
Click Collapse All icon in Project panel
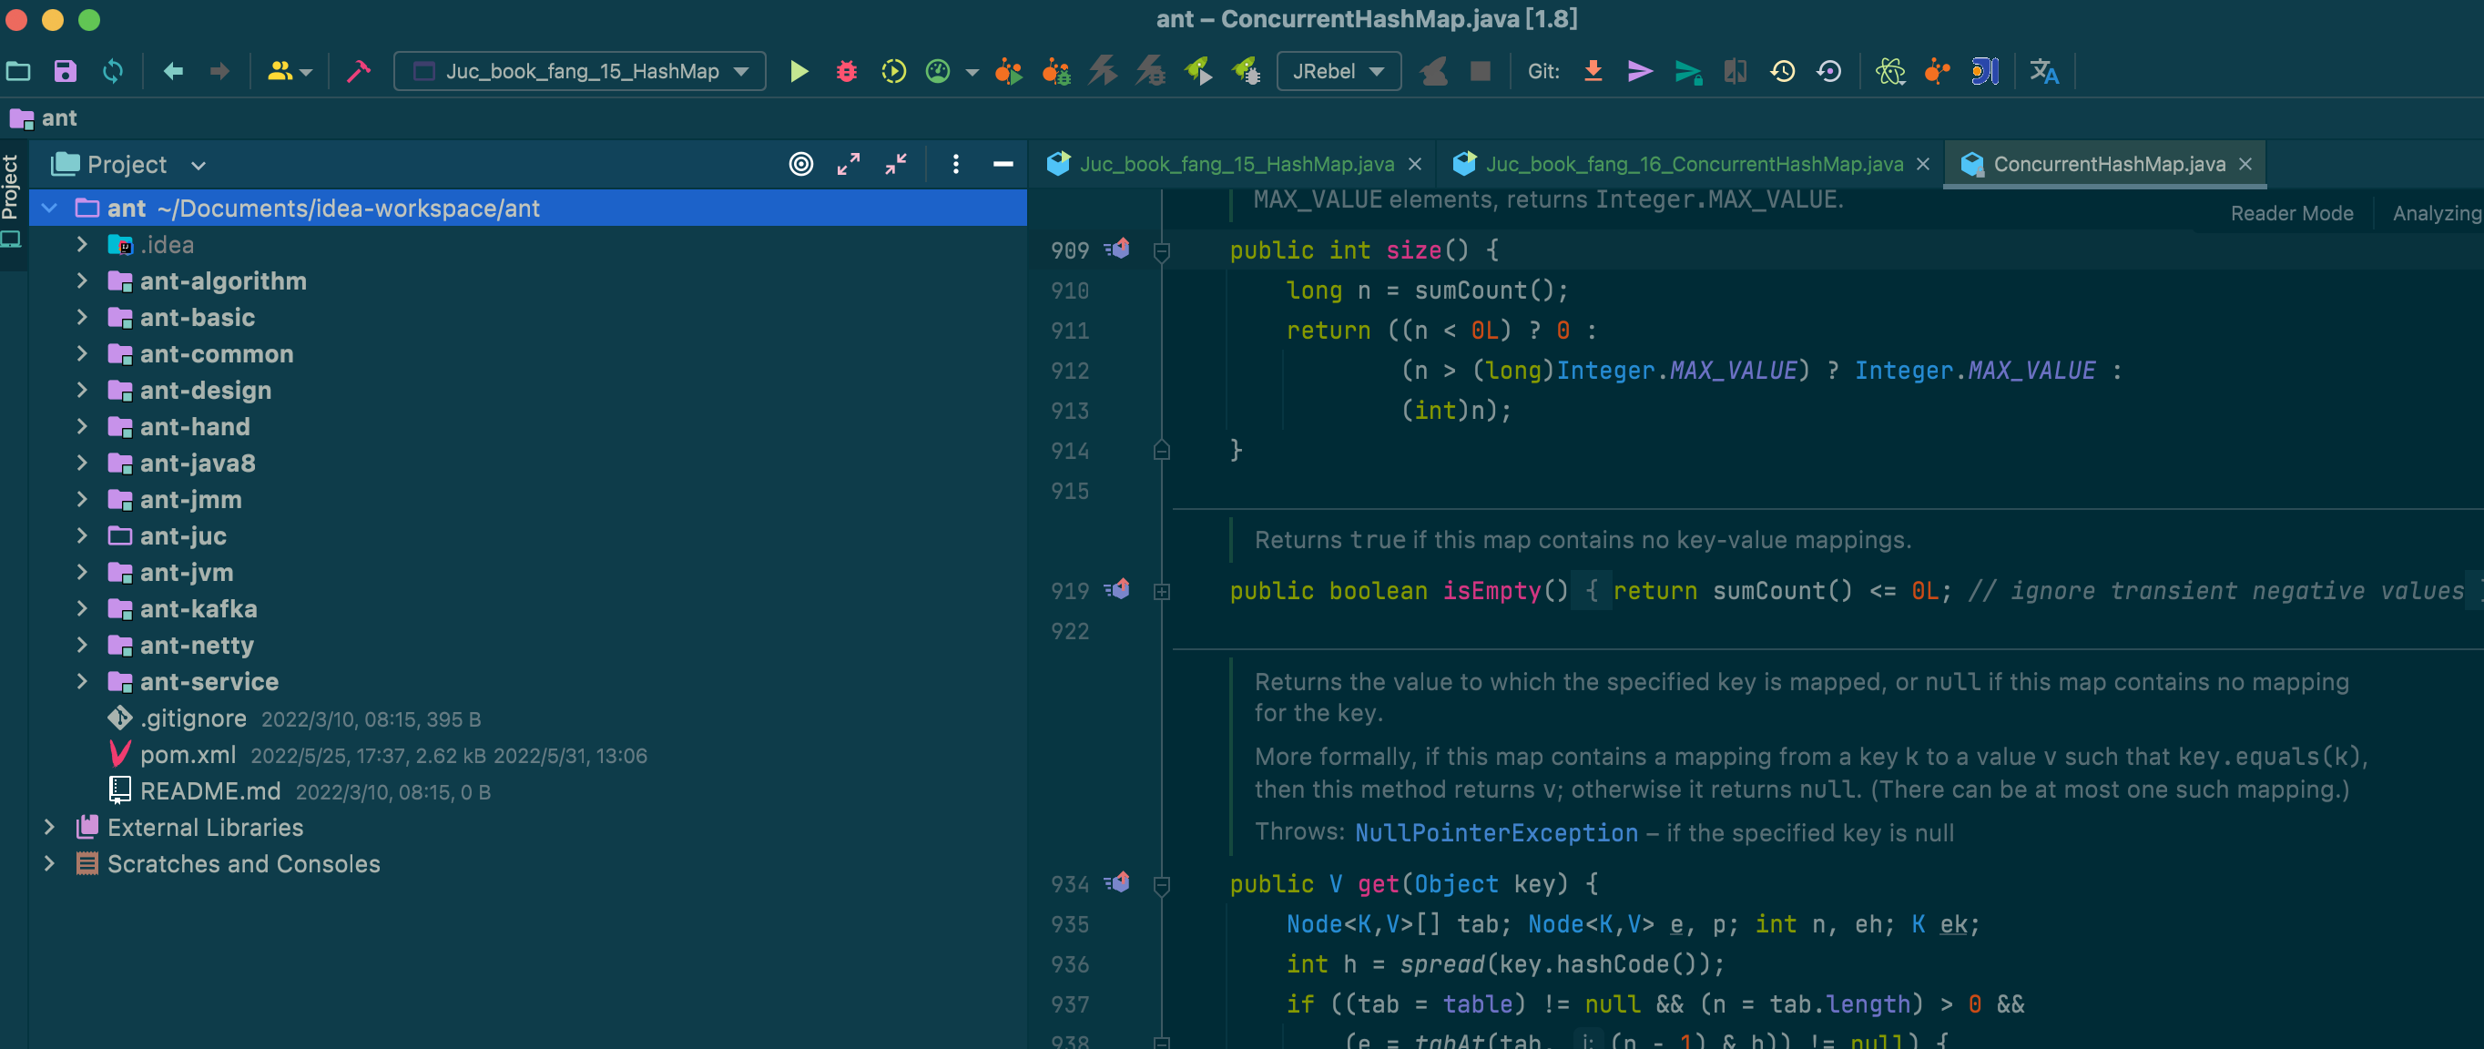pos(896,165)
